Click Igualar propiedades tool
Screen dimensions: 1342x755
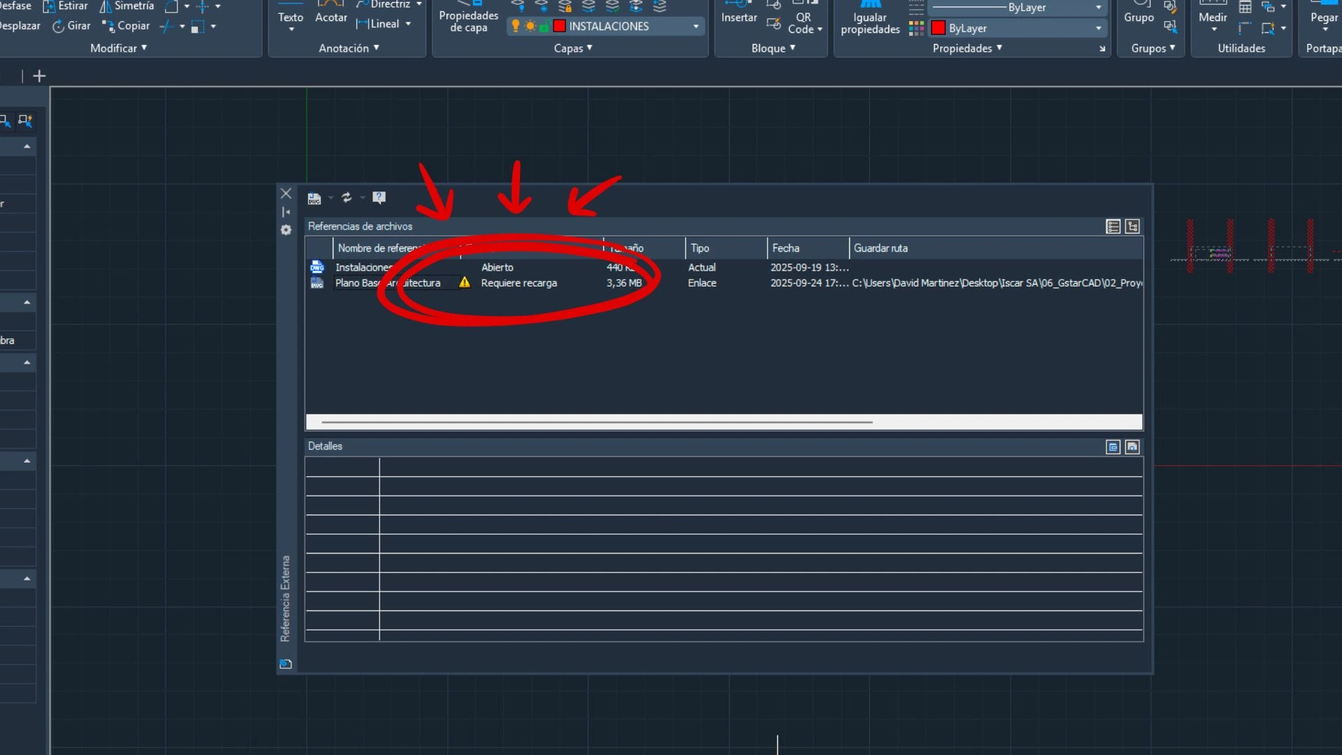point(870,17)
